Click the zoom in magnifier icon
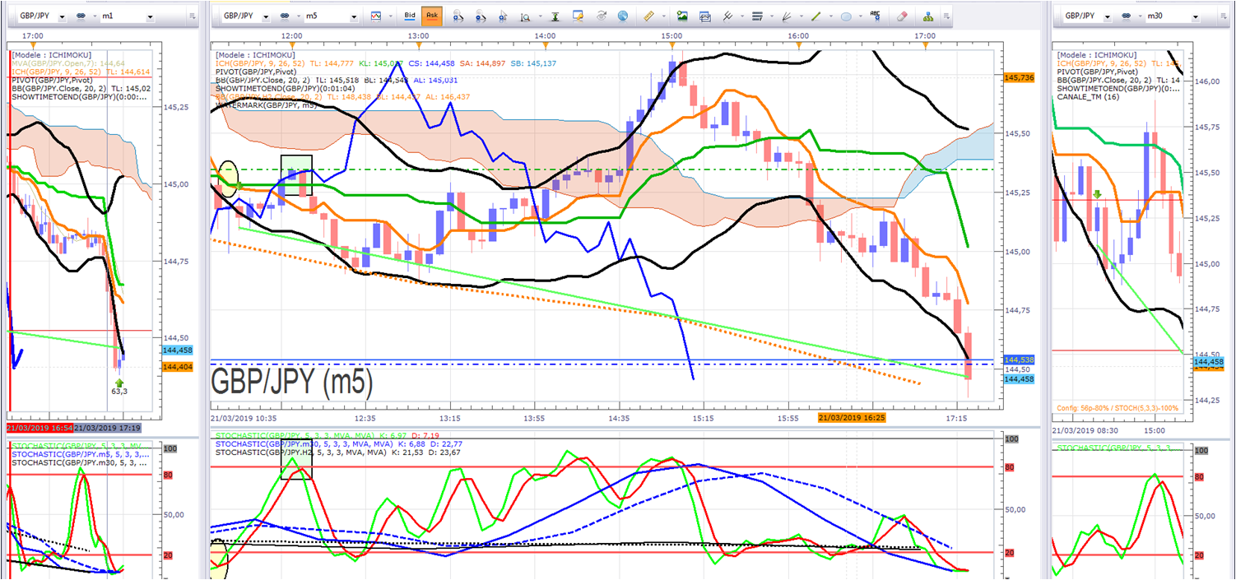The image size is (1236, 580). coord(458,16)
